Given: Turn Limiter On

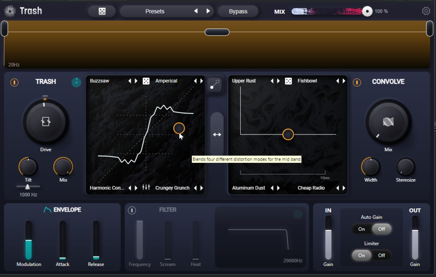Looking at the screenshot, I should click(362, 255).
